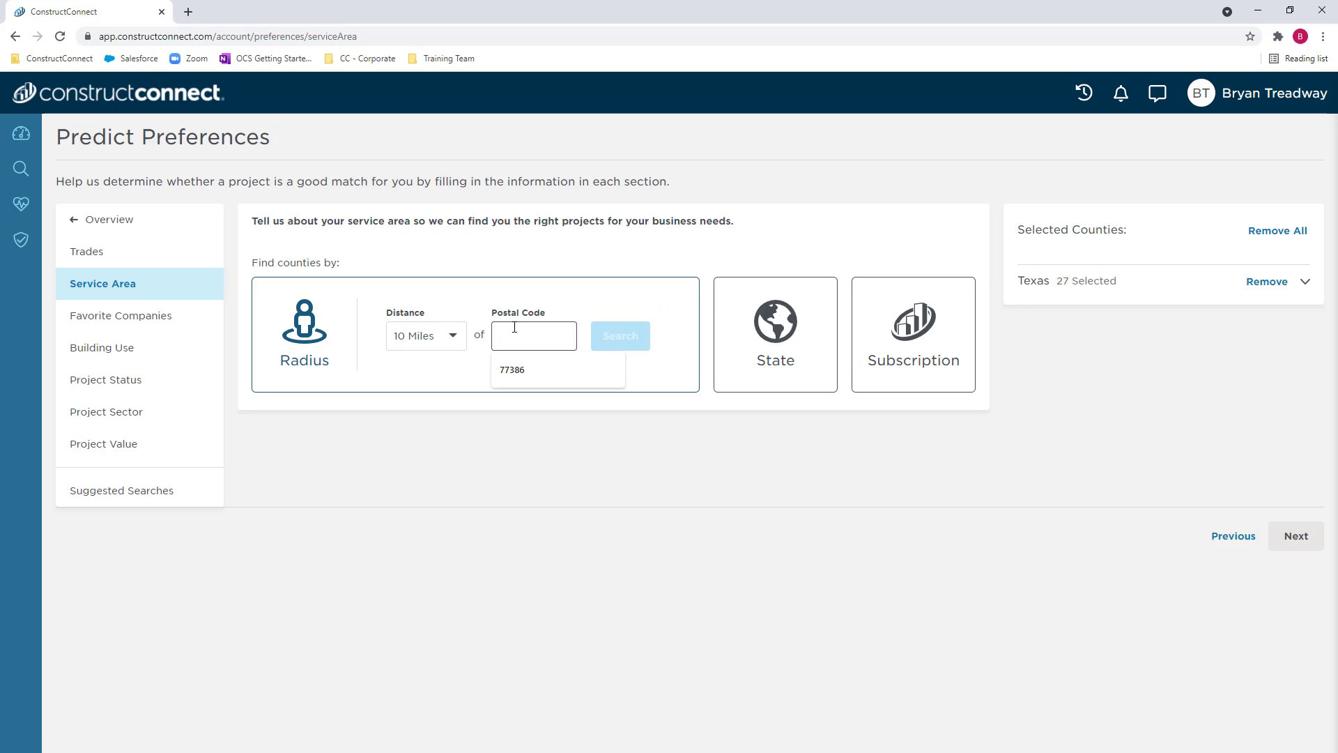Open the heart pulse sidebar icon
The height and width of the screenshot is (753, 1338).
pyautogui.click(x=21, y=204)
